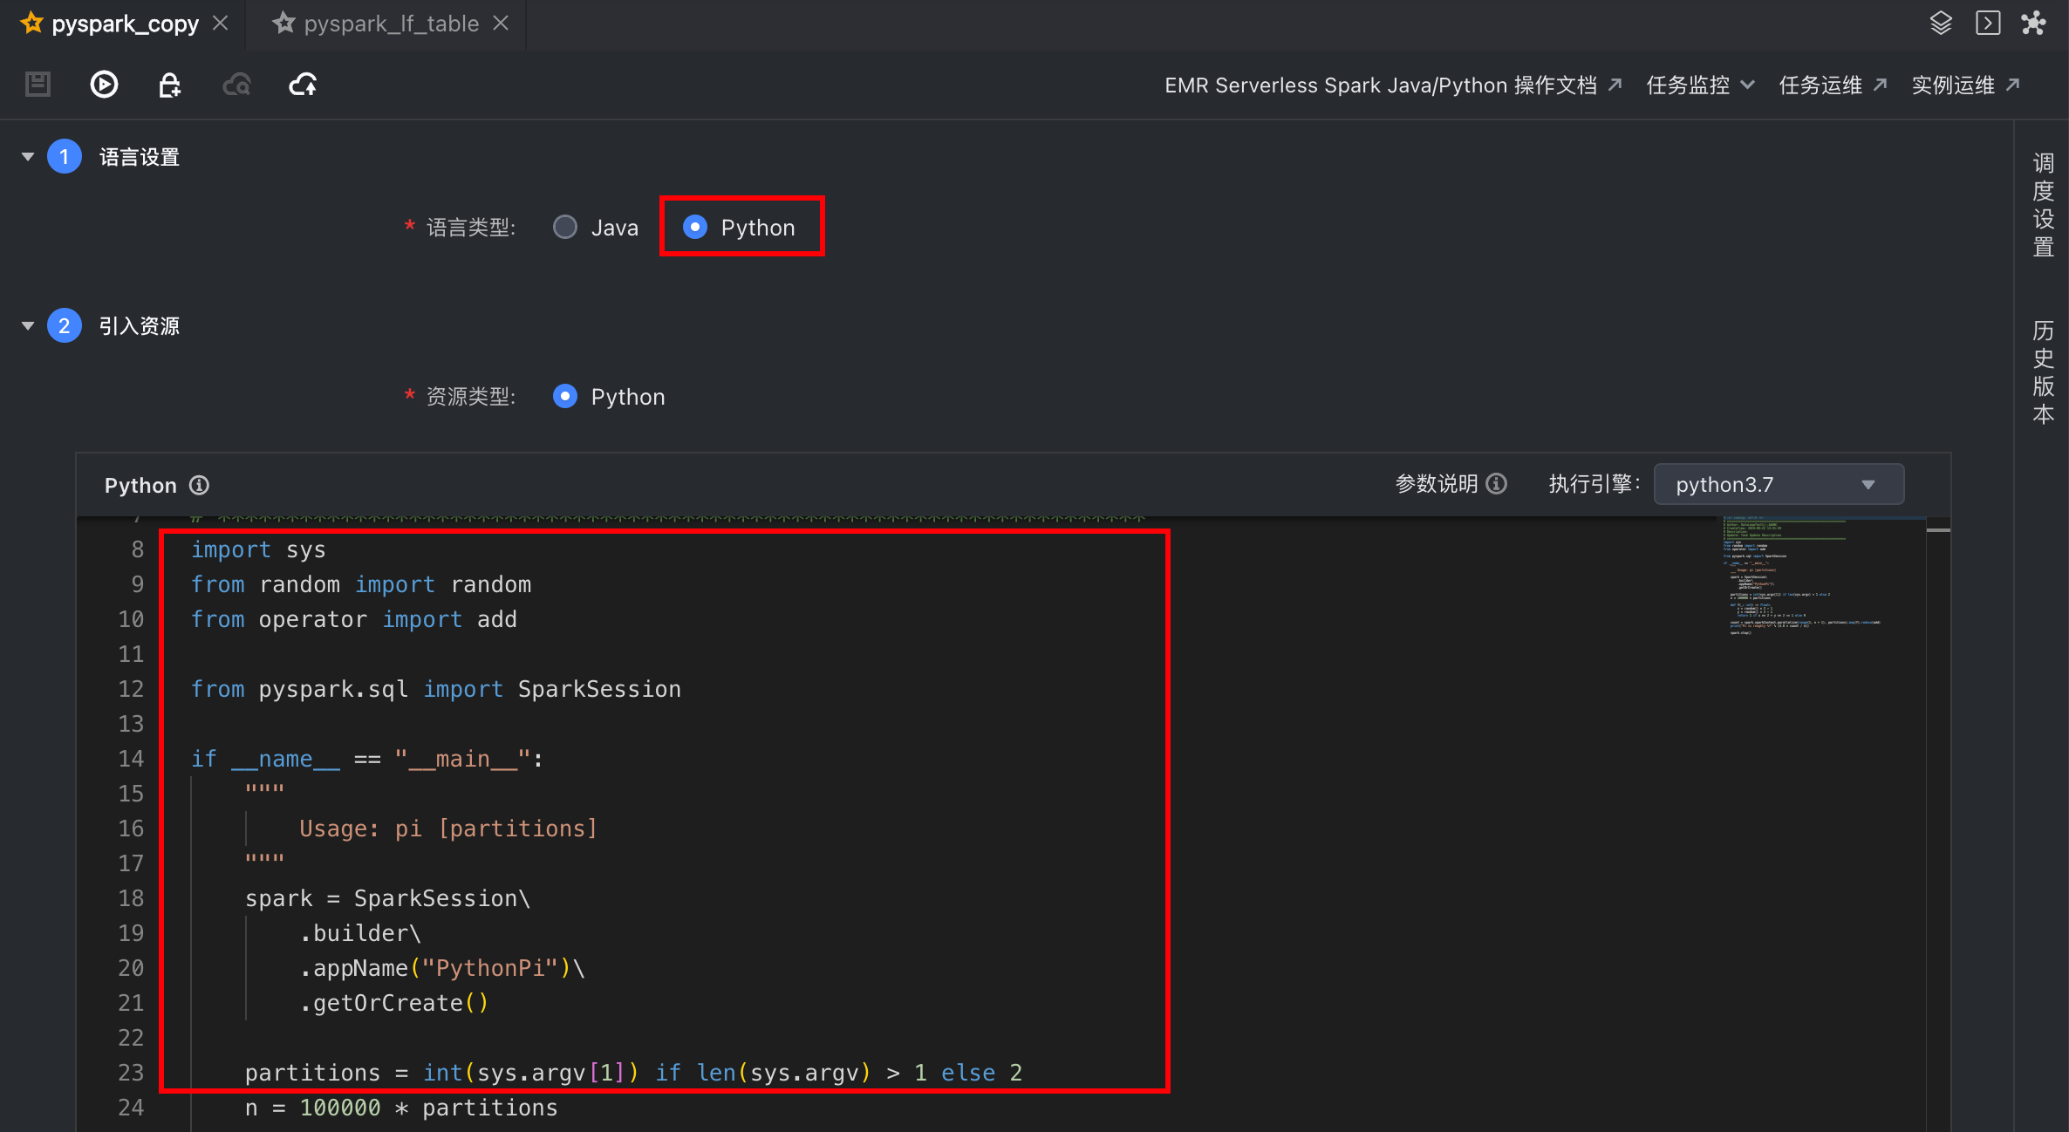Run the task with play icon

(104, 85)
